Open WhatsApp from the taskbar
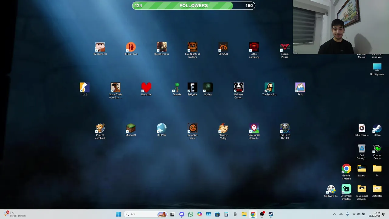The image size is (389, 219). point(191,214)
